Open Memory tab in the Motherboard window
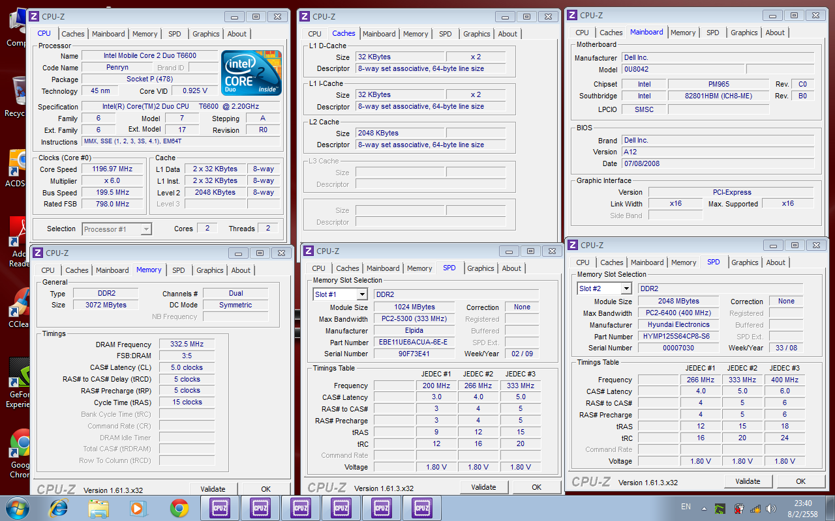The height and width of the screenshot is (521, 835). tap(683, 33)
